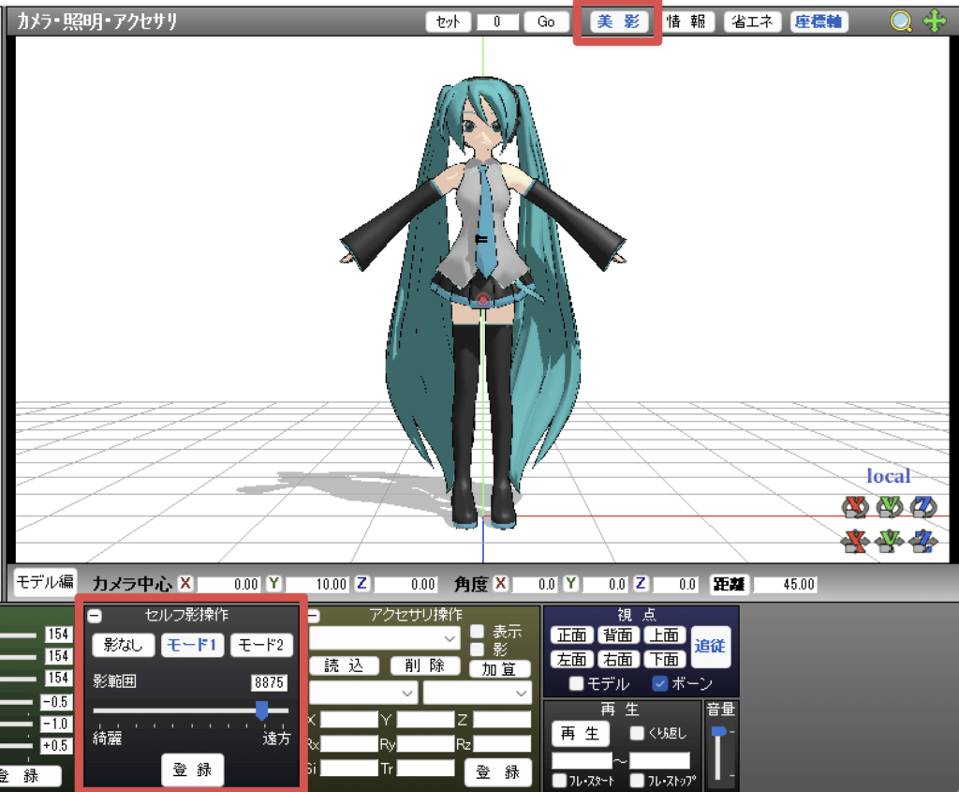Click the Go button

[x=546, y=22]
